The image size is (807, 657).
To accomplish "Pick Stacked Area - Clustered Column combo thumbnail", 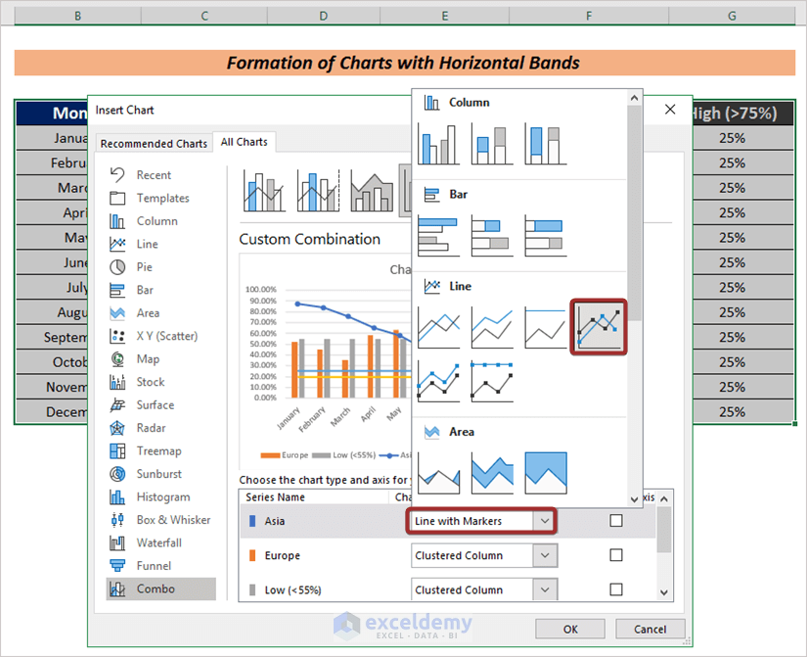I will (x=372, y=190).
